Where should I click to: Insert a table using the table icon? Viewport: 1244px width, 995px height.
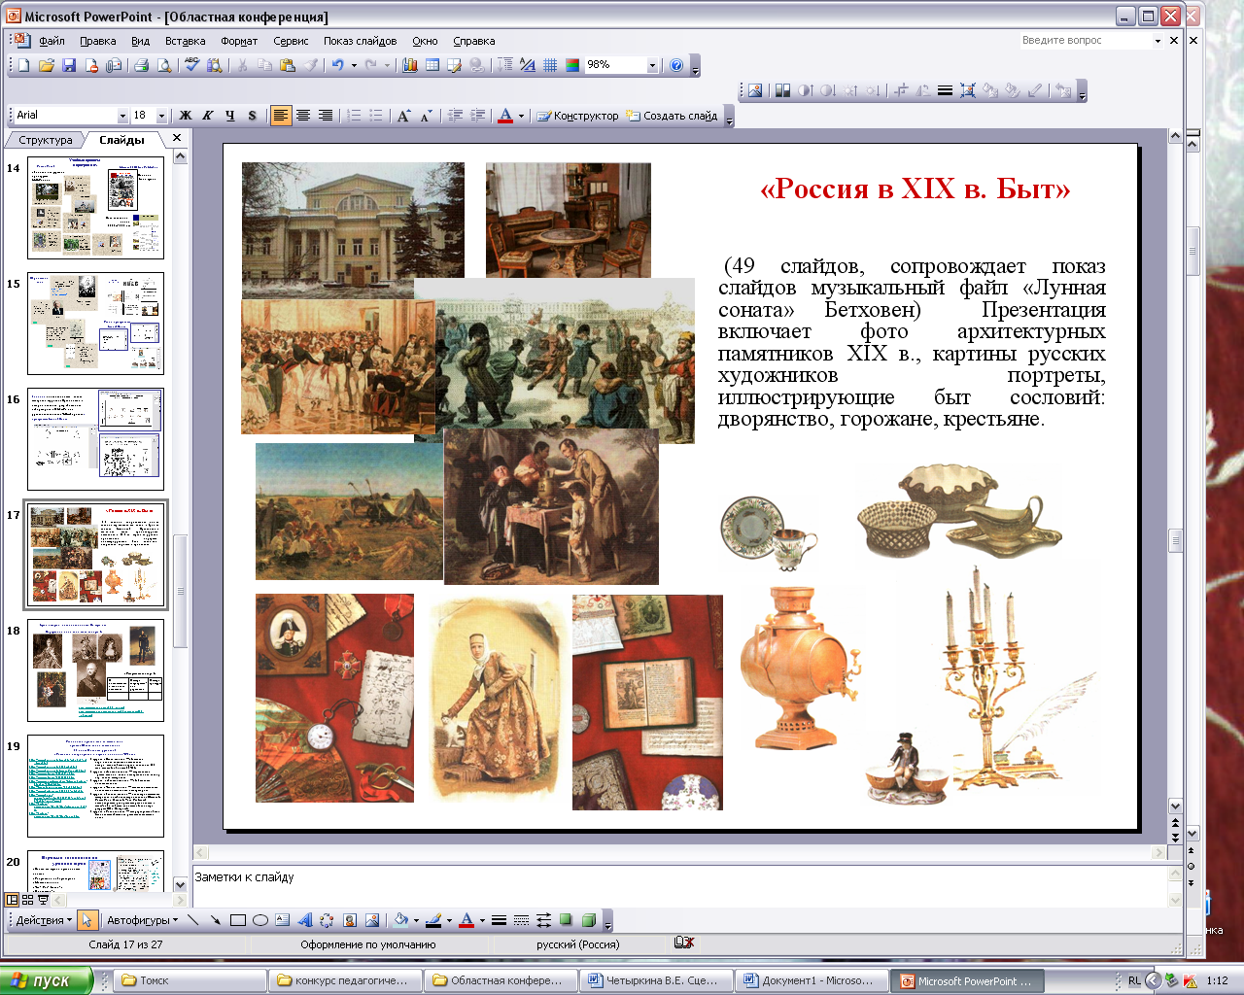(432, 65)
